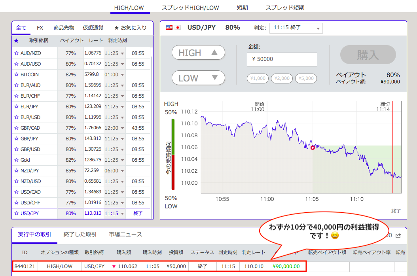Click the green-red trading trend bar
This screenshot has width=417, height=276.
coord(173,155)
